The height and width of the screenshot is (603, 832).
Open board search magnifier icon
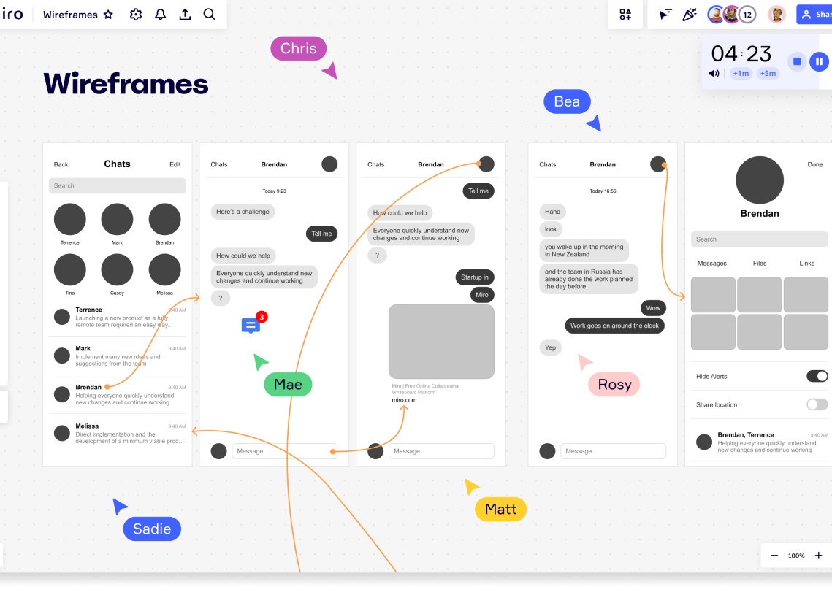point(209,15)
